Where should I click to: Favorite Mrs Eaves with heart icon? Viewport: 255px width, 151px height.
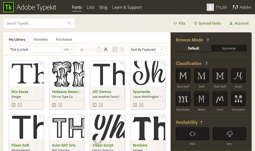click(x=41, y=63)
